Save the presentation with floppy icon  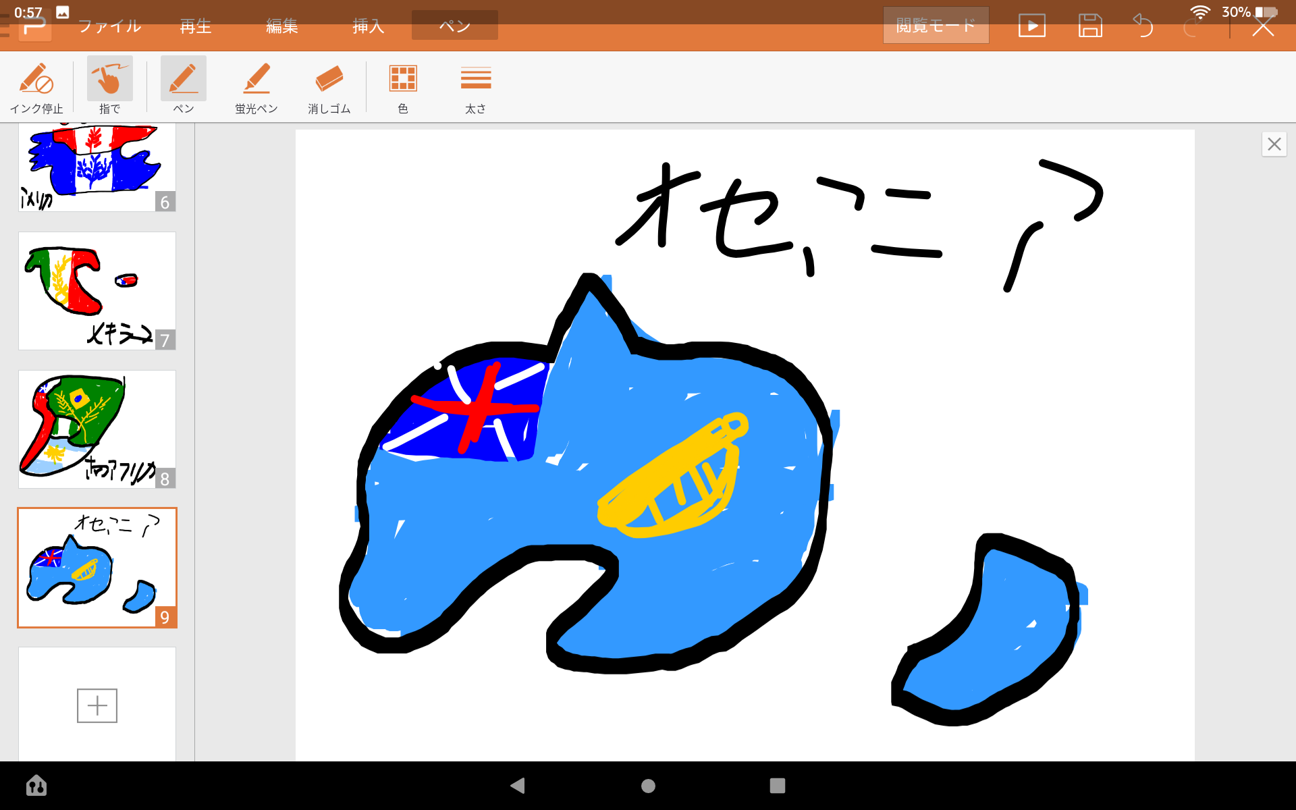coord(1090,26)
